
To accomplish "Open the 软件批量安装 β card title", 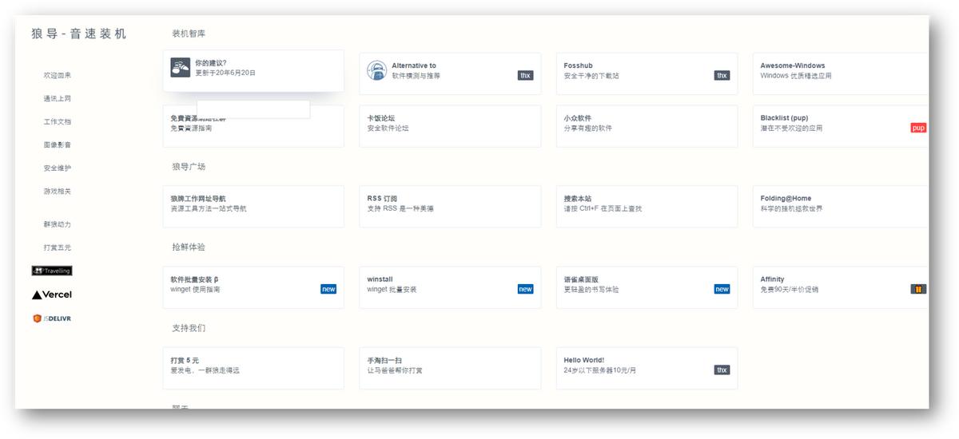I will [195, 279].
